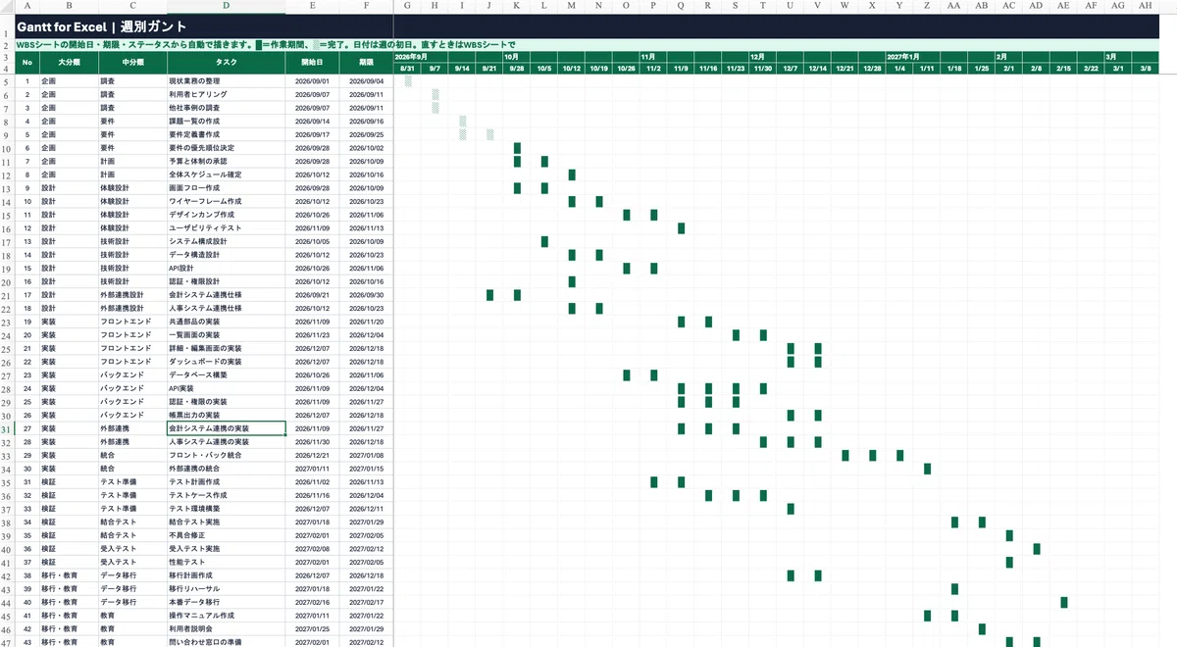Select the 中分類 cell of 'データ構造設計'
The height and width of the screenshot is (647, 1177).
pos(132,255)
